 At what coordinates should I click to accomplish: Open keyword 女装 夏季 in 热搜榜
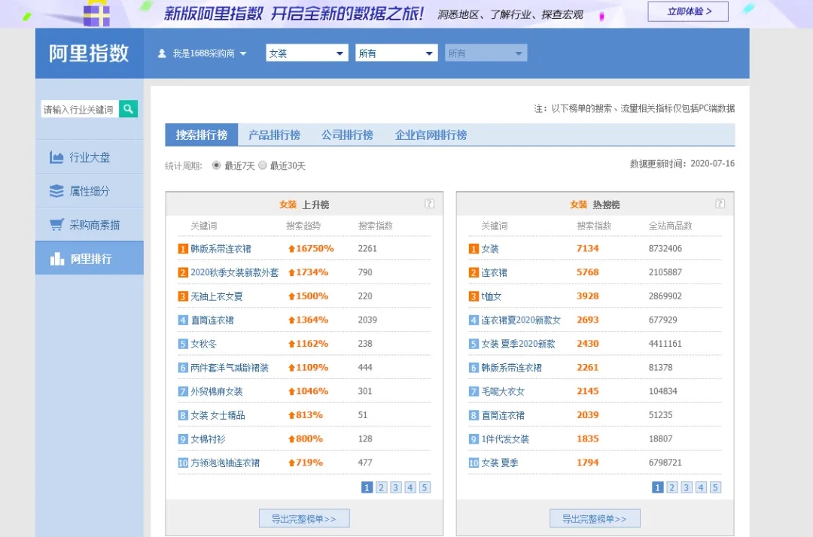(500, 463)
